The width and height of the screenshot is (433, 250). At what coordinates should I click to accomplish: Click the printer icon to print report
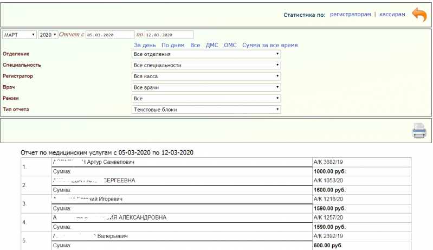pos(419,131)
